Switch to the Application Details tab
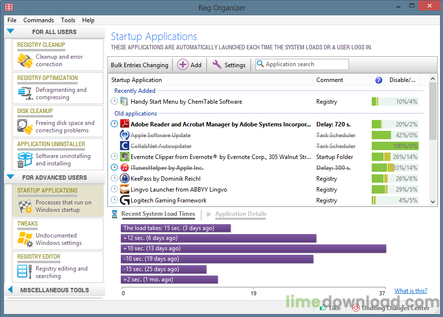This screenshot has height=317, width=443. tap(241, 214)
